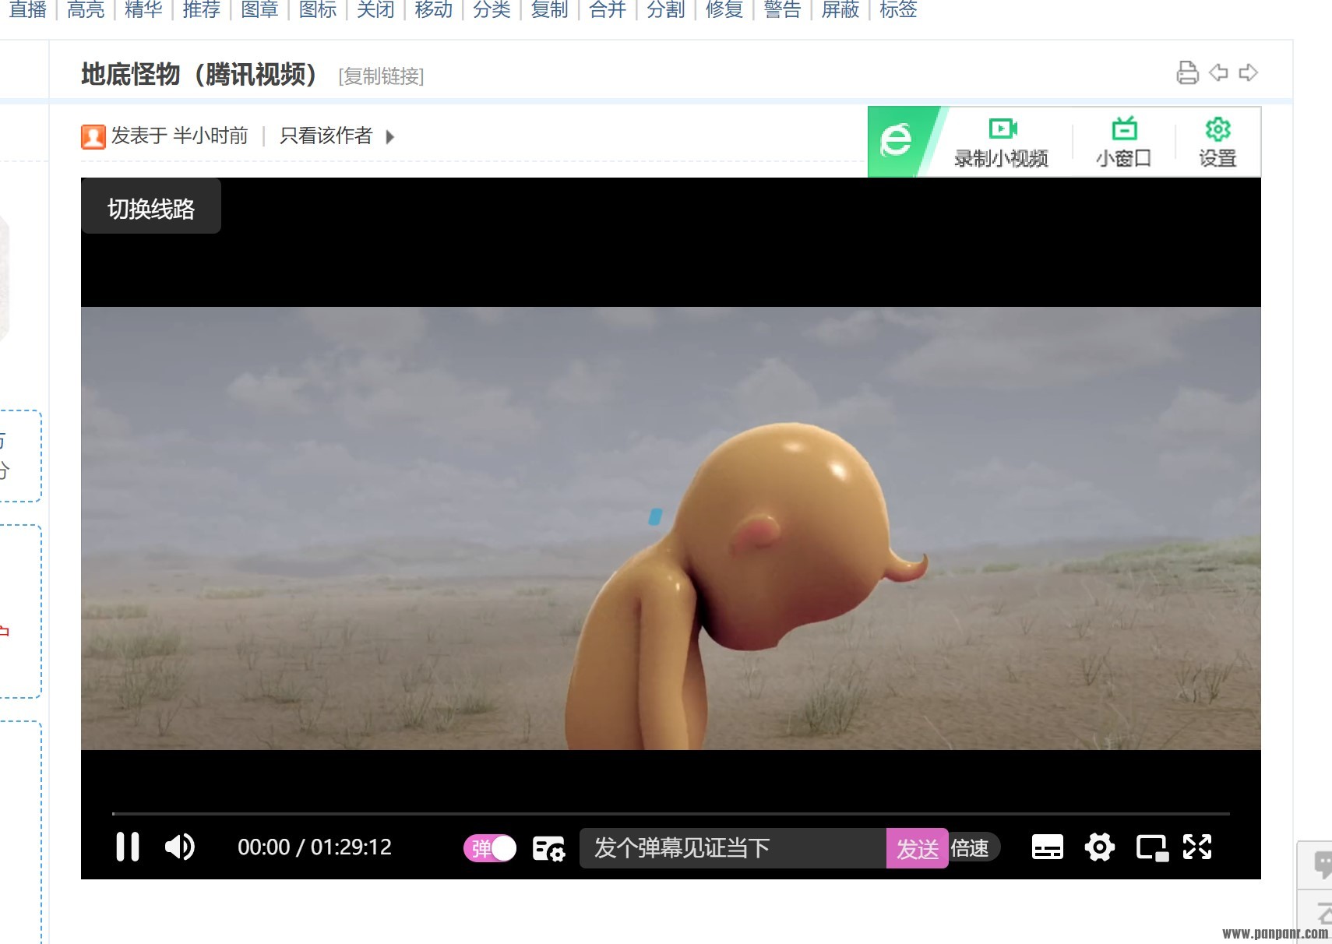Toggle subtitles icon in player
1332x944 pixels.
point(1047,847)
